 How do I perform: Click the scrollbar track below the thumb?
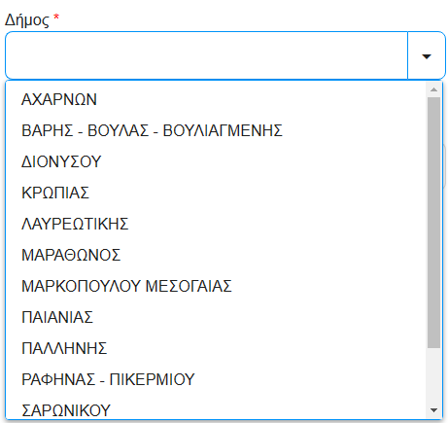click(433, 376)
